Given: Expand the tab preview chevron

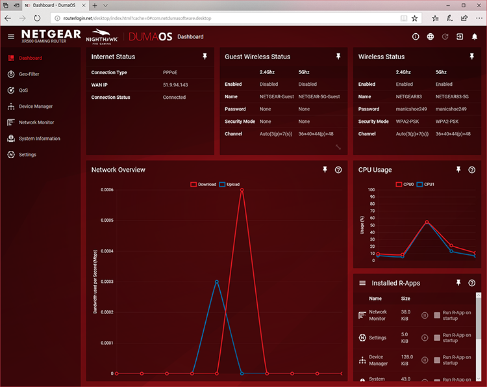Looking at the screenshot, I should click(x=106, y=6).
